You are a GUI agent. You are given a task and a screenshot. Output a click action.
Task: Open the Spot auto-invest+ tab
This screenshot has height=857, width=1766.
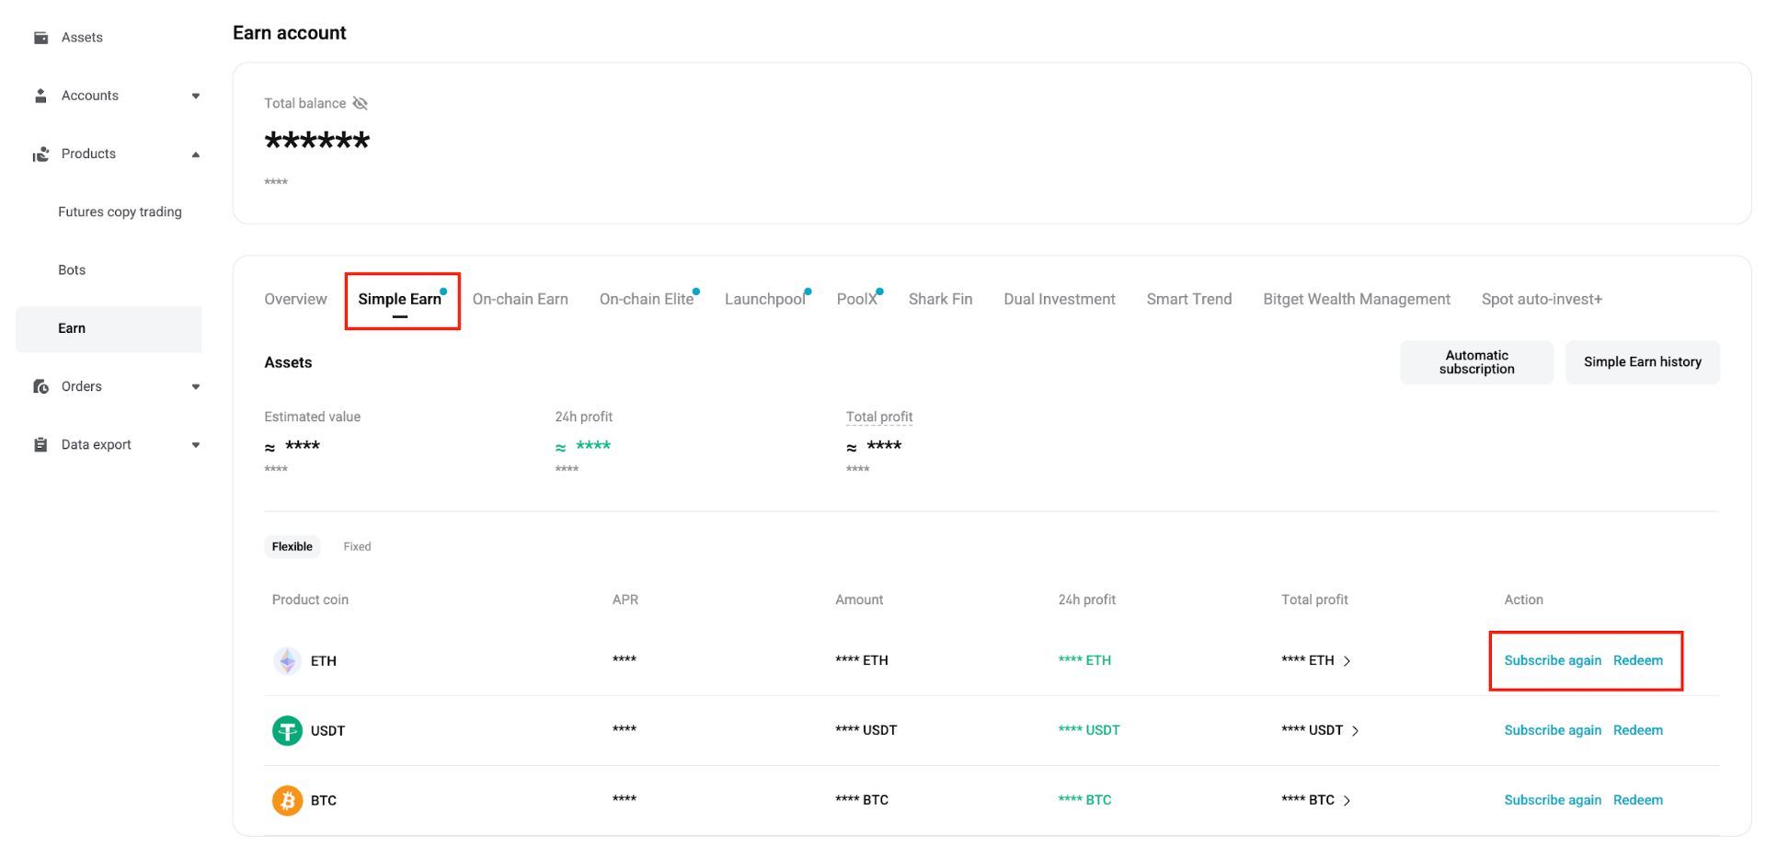(x=1542, y=299)
